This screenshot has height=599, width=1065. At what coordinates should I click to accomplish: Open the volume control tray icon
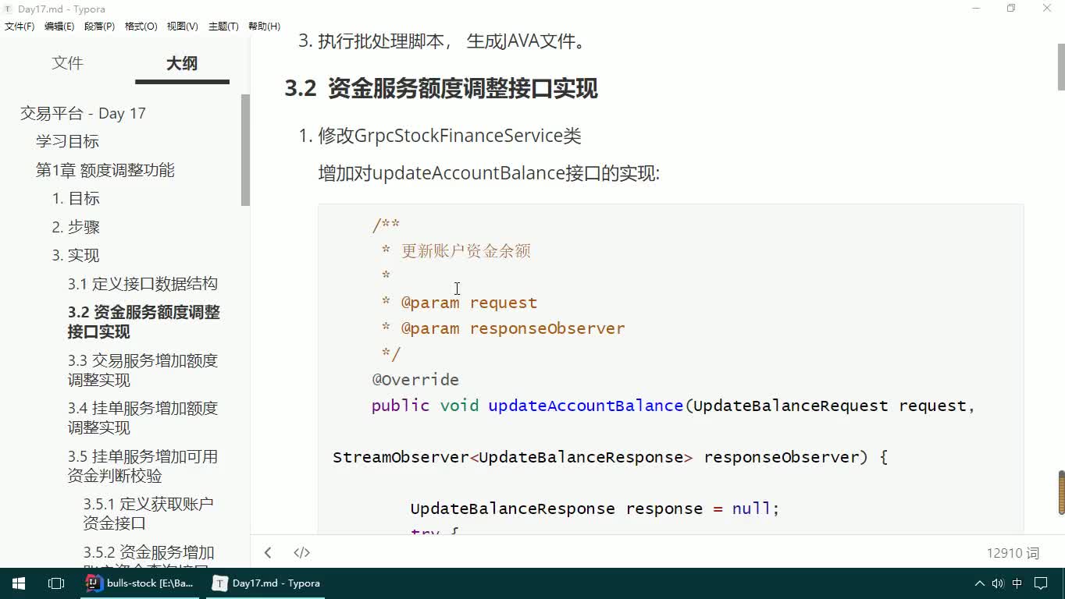coord(998,583)
